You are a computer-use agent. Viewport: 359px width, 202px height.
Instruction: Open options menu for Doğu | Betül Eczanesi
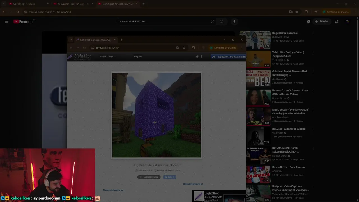(313, 33)
